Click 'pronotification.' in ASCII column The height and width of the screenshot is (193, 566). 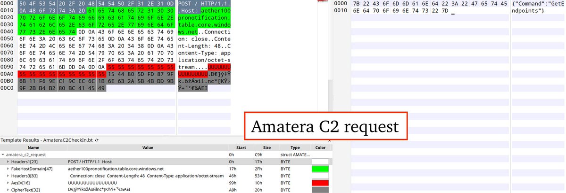coord(204,17)
